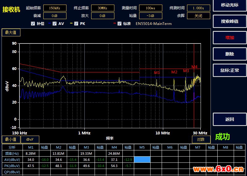Edit the 终止频率 30MHz field
The image size is (247, 176).
[x=103, y=8]
